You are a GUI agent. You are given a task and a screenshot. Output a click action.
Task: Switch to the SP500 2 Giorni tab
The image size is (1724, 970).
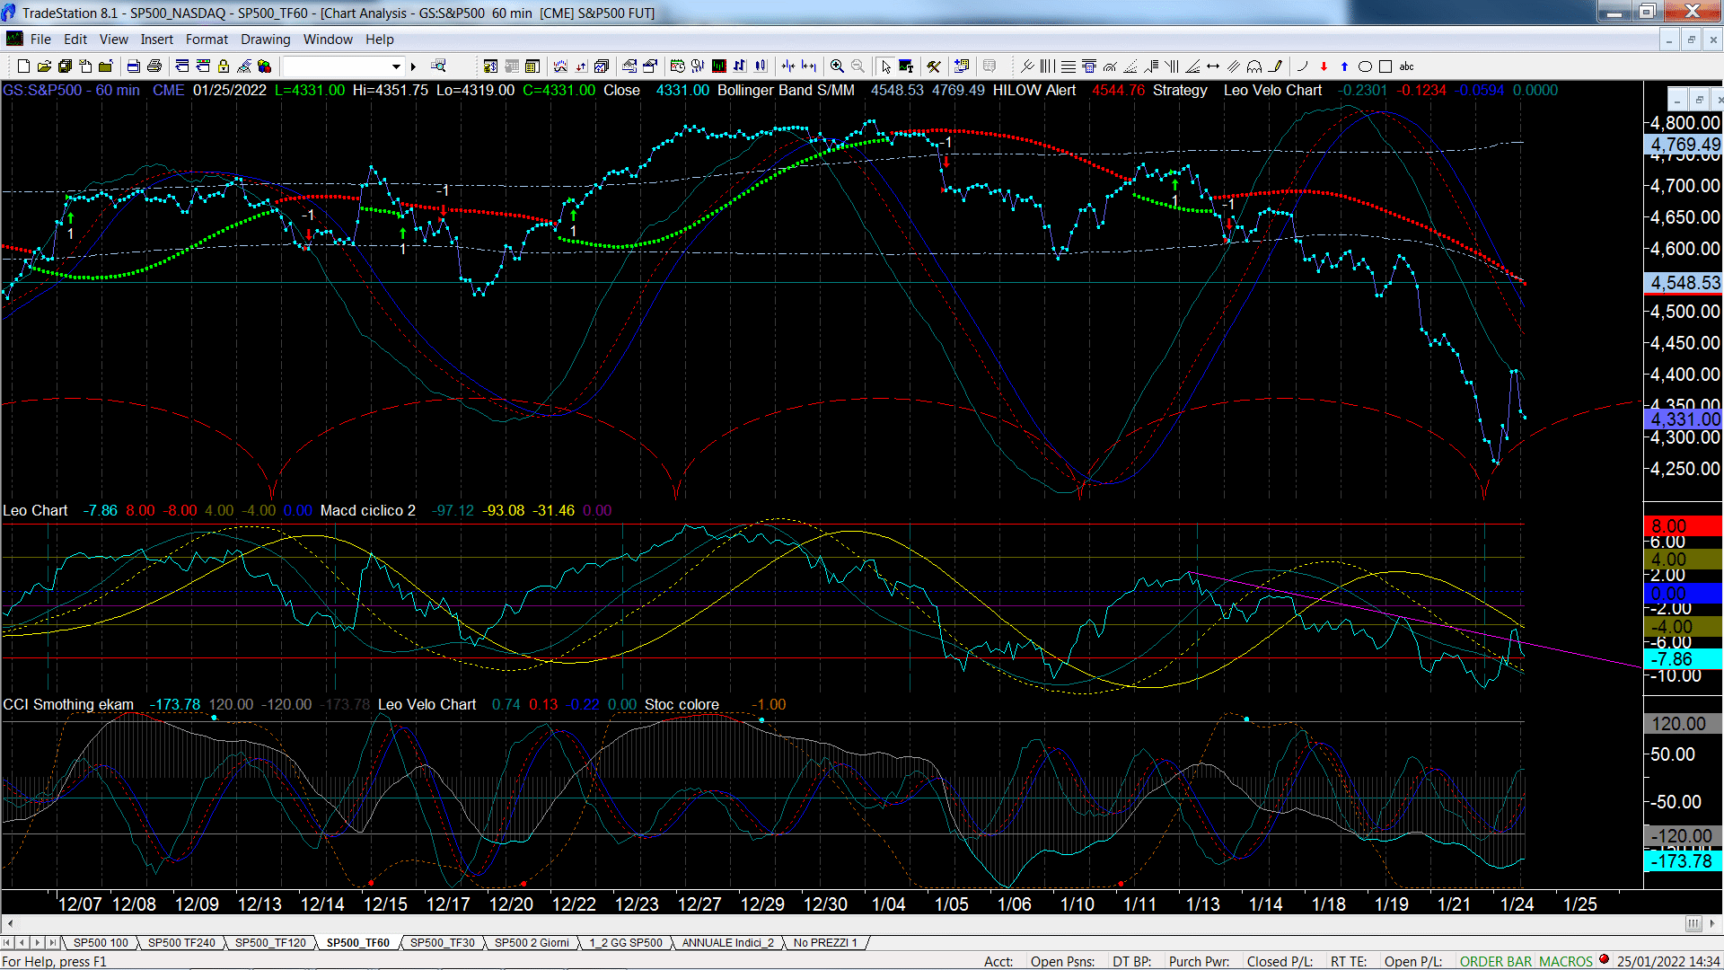coord(532,943)
